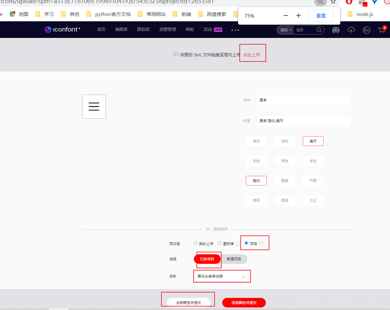This screenshot has width=390, height=310.
Task: Click the 名称 input containing 更多
Action: 303,100
